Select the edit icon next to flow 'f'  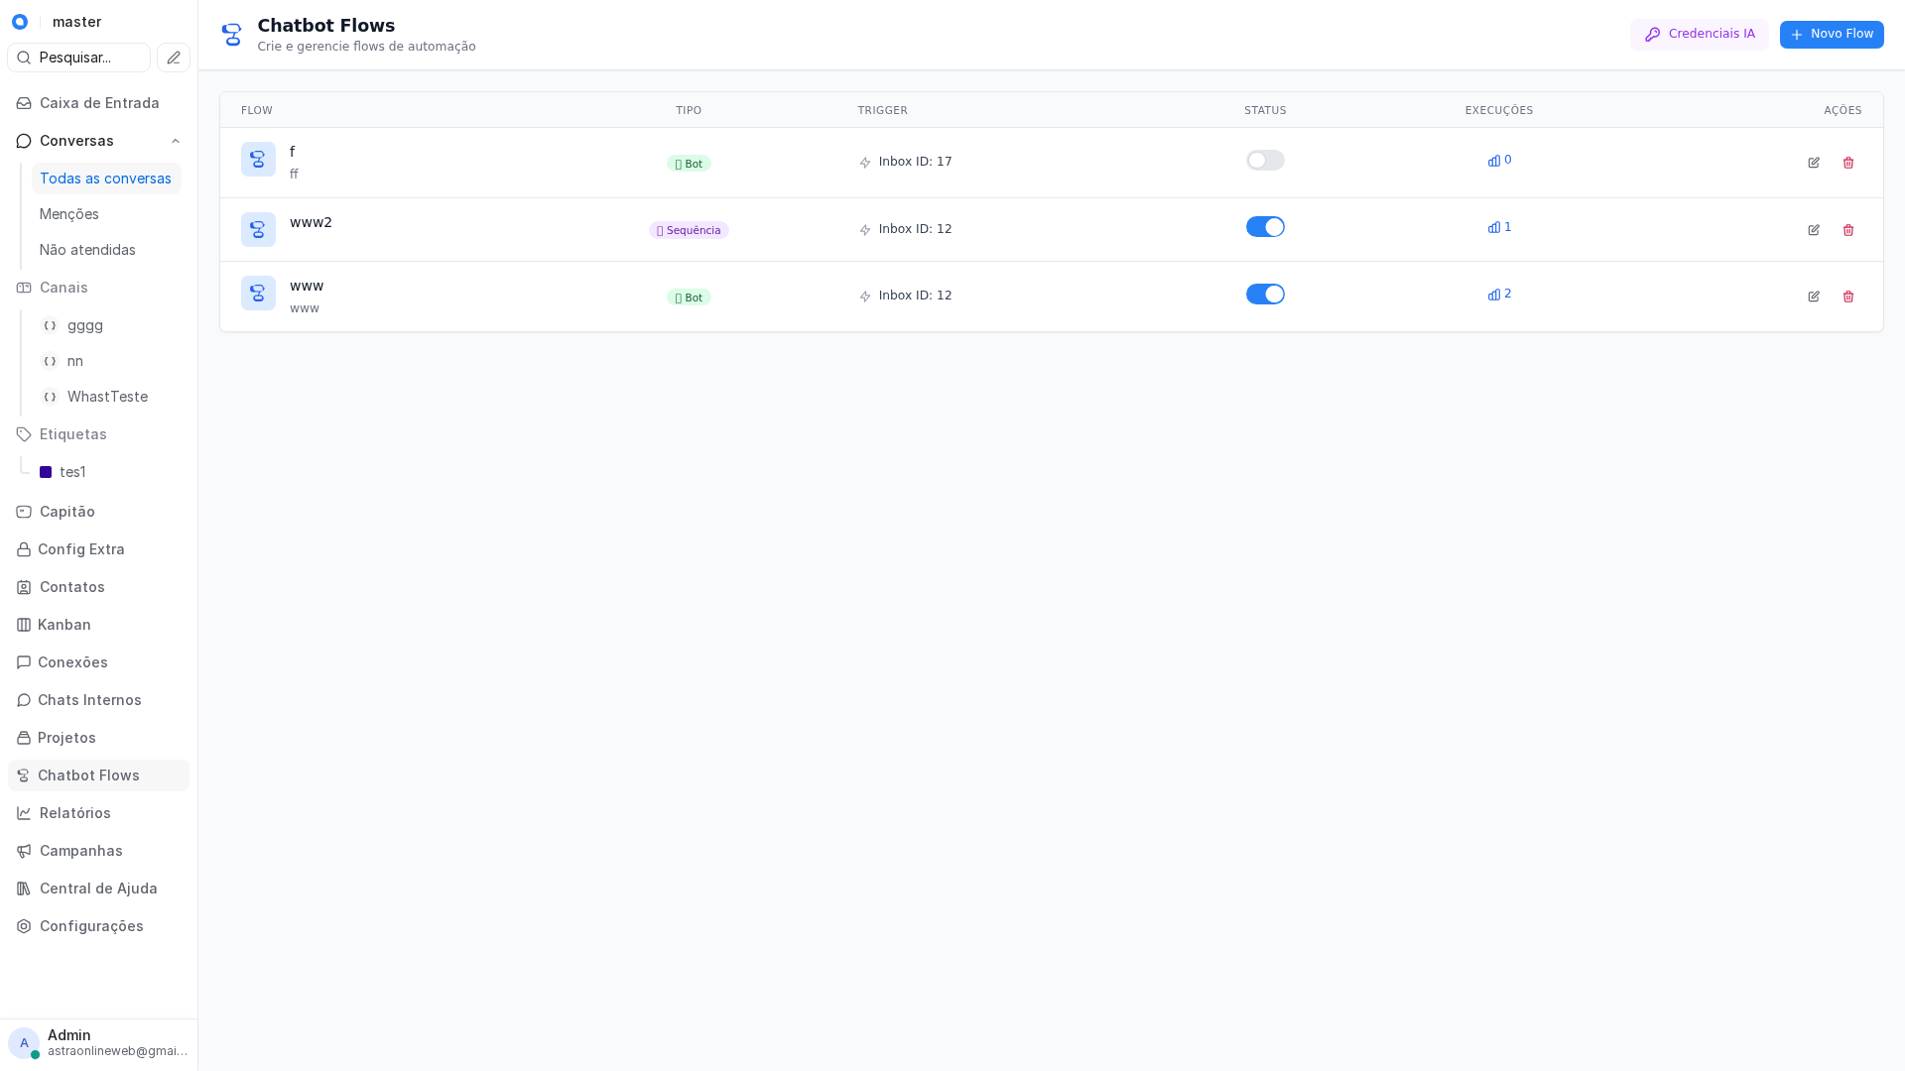1814,163
